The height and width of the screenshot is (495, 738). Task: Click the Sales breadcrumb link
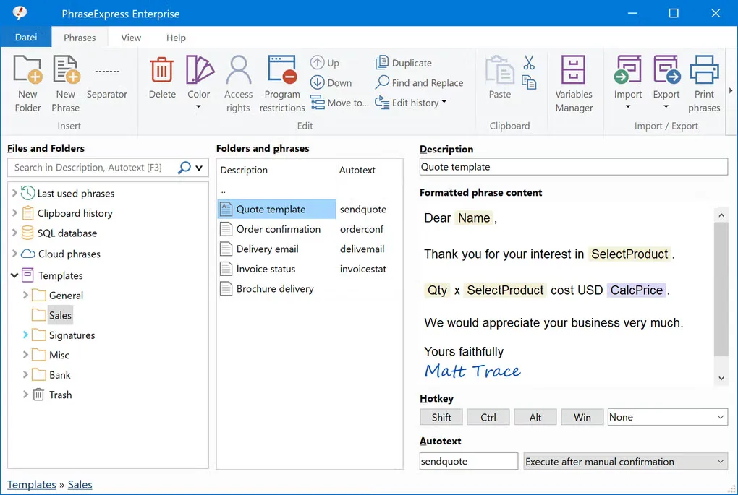[80, 484]
